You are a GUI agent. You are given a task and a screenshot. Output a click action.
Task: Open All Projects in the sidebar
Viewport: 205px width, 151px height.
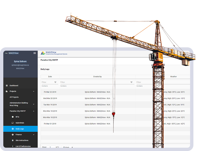pyautogui.click(x=14, y=97)
